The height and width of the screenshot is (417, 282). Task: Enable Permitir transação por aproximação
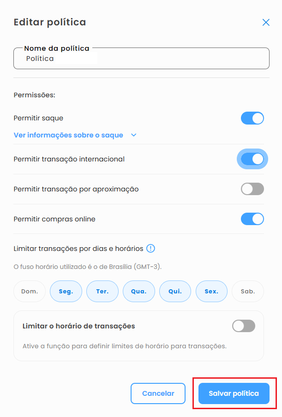[x=252, y=189]
